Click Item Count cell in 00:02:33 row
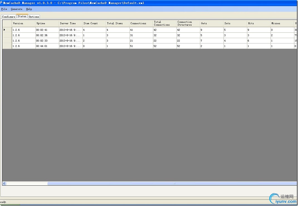Screen dimensions: 298x206 click(x=94, y=41)
